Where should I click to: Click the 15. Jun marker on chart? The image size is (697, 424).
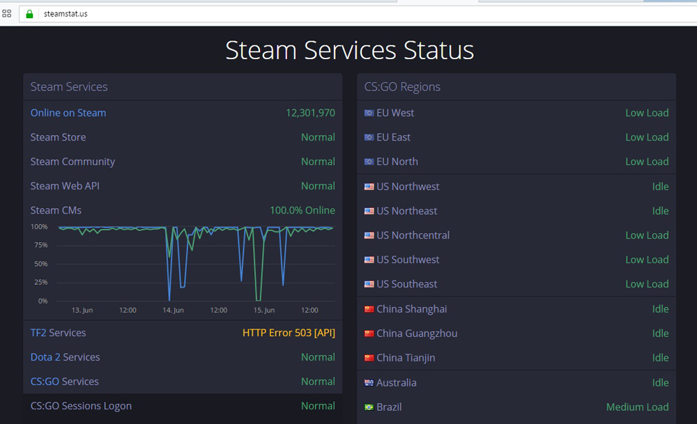coord(263,310)
